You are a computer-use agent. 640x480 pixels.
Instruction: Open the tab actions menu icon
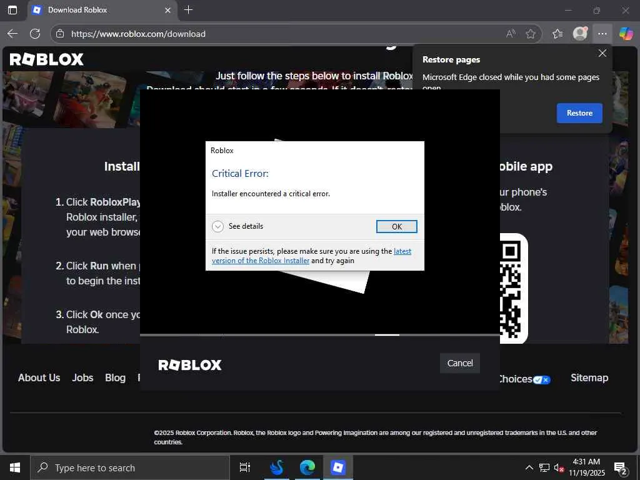[x=12, y=10]
